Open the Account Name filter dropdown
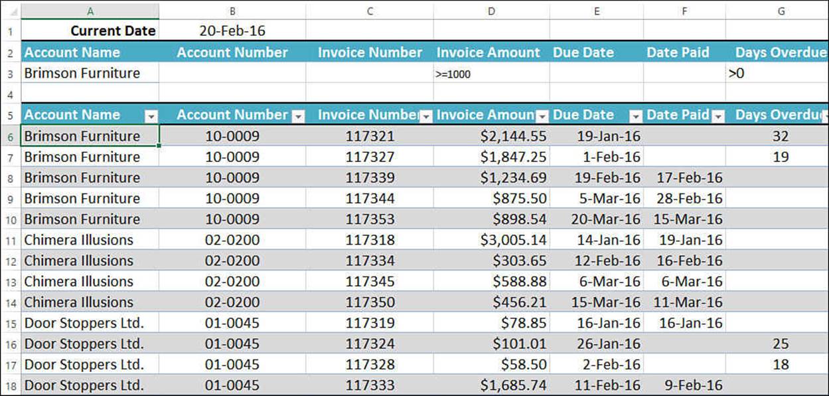829x396 pixels. tap(151, 116)
